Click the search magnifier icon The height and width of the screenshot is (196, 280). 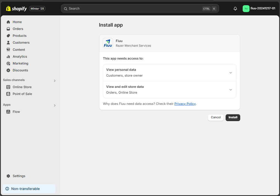point(66,9)
